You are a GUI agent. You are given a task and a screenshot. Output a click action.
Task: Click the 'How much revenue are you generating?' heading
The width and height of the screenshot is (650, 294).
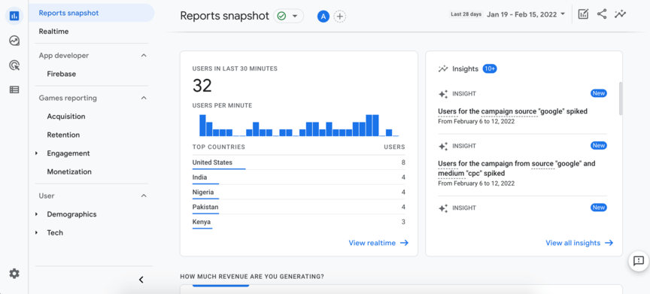tap(252, 277)
